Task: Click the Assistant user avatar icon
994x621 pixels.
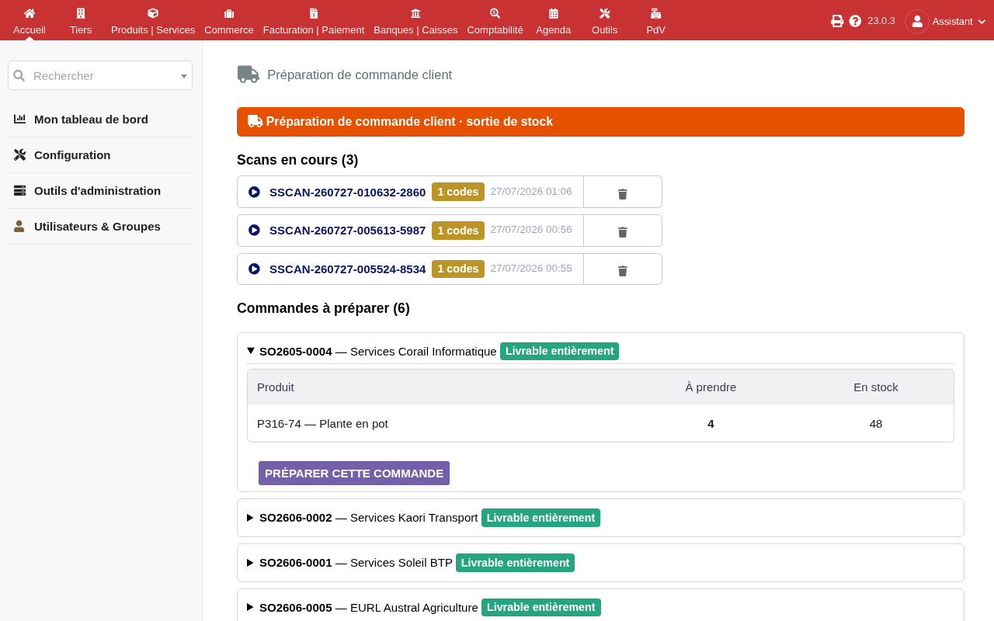Action: pos(917,22)
